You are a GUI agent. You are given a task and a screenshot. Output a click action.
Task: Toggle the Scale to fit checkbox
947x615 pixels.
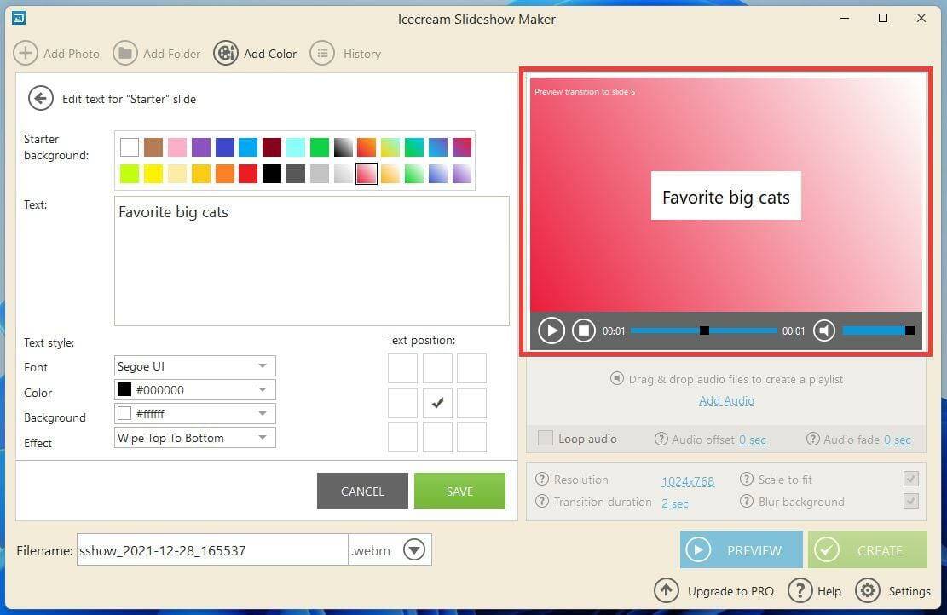click(x=910, y=480)
